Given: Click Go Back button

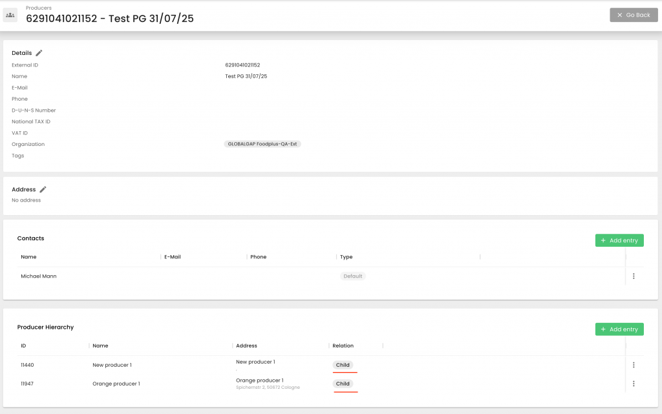Looking at the screenshot, I should (633, 15).
